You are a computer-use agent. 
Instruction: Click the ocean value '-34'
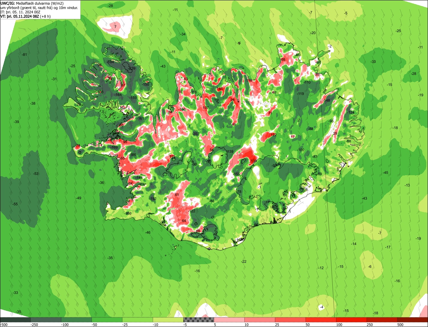coord(183,34)
